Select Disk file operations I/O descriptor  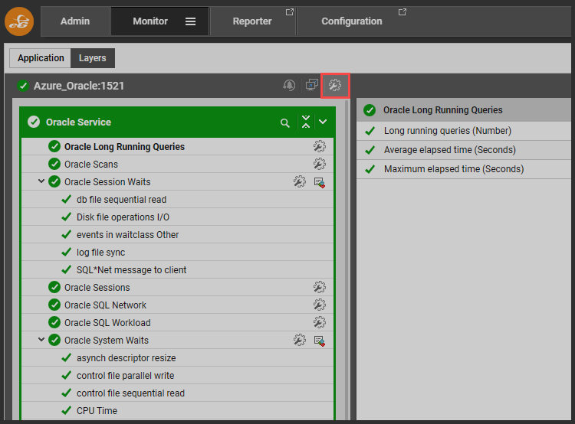[x=123, y=217]
